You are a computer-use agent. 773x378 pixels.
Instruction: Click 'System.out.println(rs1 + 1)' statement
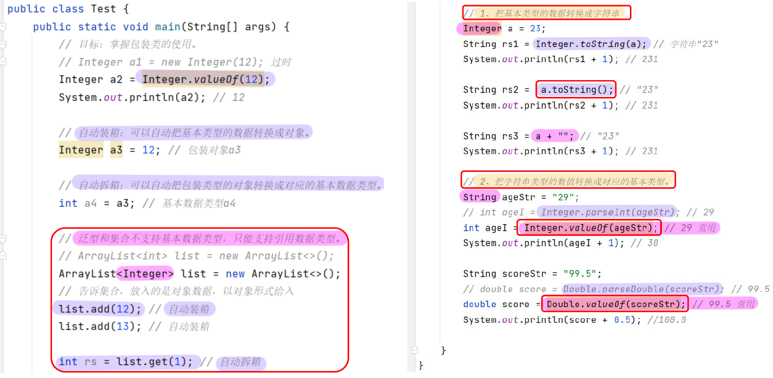click(542, 59)
